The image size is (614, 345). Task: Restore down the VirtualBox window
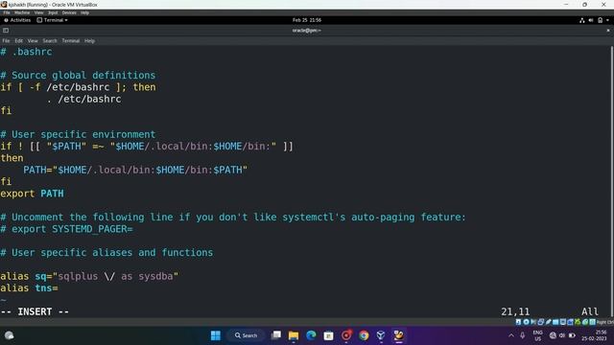pyautogui.click(x=584, y=5)
